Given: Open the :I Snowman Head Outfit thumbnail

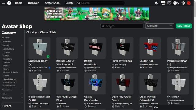Looking at the screenshot, I should click(40, 84).
